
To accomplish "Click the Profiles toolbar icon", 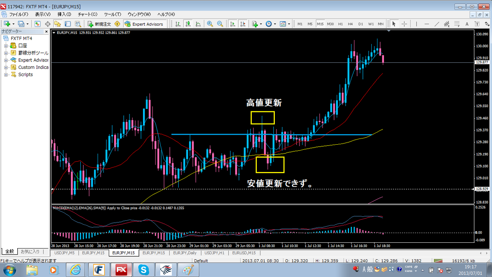I will click(x=21, y=24).
